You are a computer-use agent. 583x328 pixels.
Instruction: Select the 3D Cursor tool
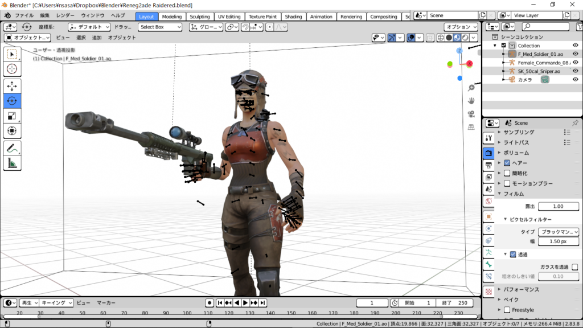pyautogui.click(x=13, y=69)
